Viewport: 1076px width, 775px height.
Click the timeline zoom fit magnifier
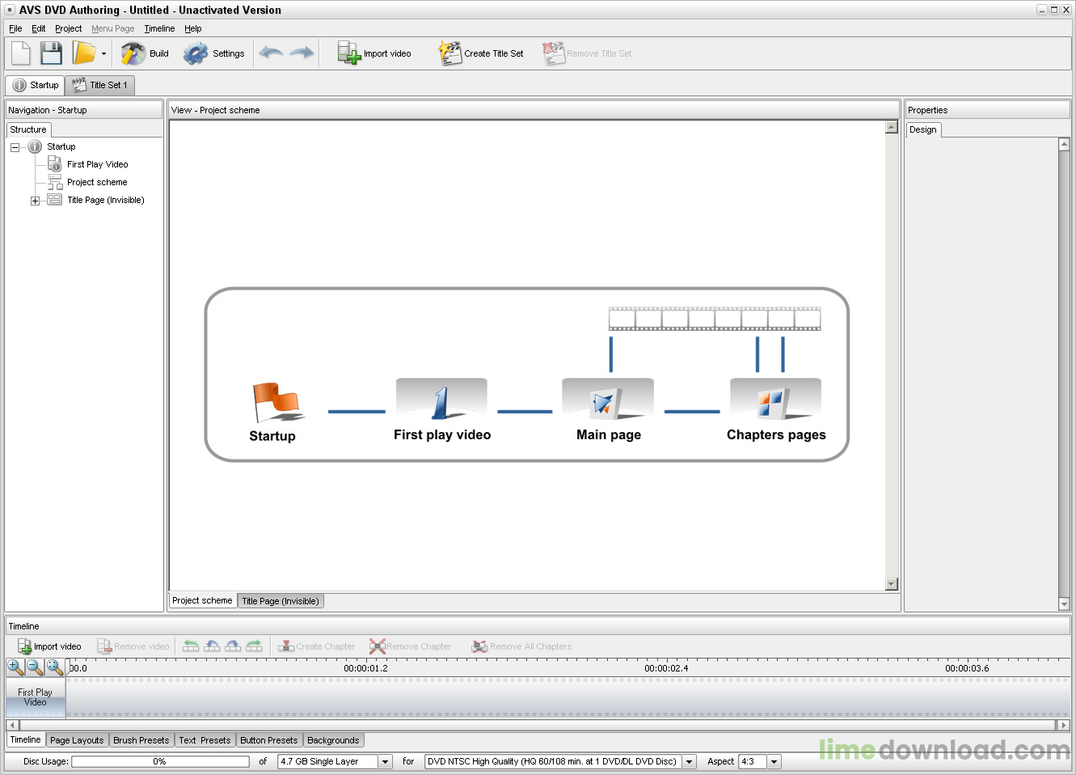pos(54,667)
